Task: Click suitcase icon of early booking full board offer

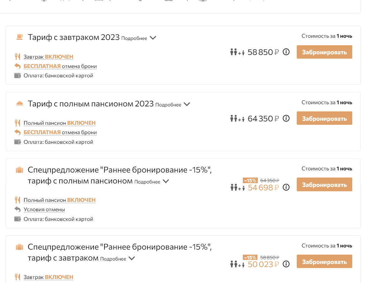Action: coord(20,170)
